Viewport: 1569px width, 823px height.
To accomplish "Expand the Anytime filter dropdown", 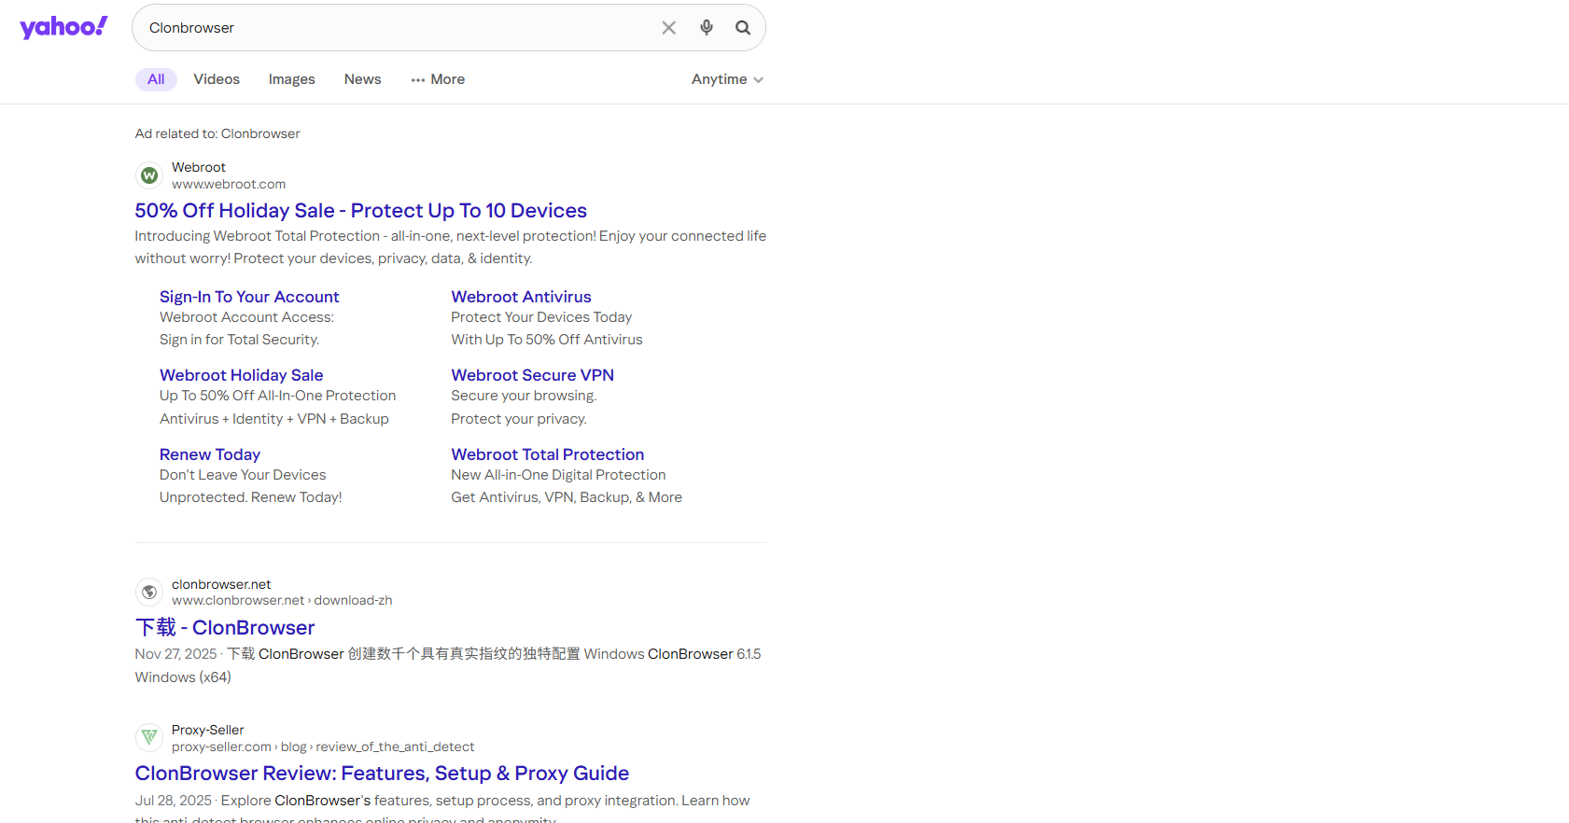I will pos(727,79).
